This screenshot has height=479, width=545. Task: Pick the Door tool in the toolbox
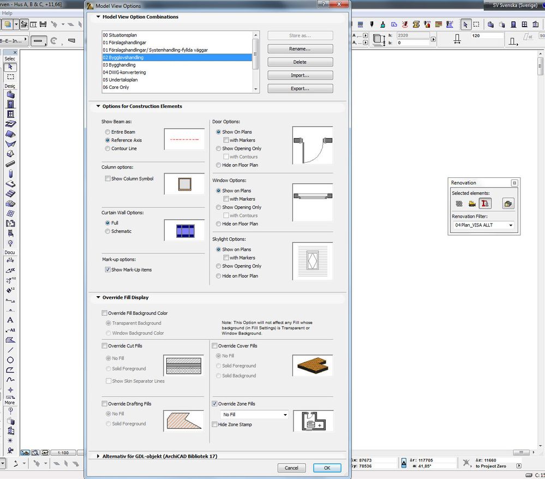10,104
